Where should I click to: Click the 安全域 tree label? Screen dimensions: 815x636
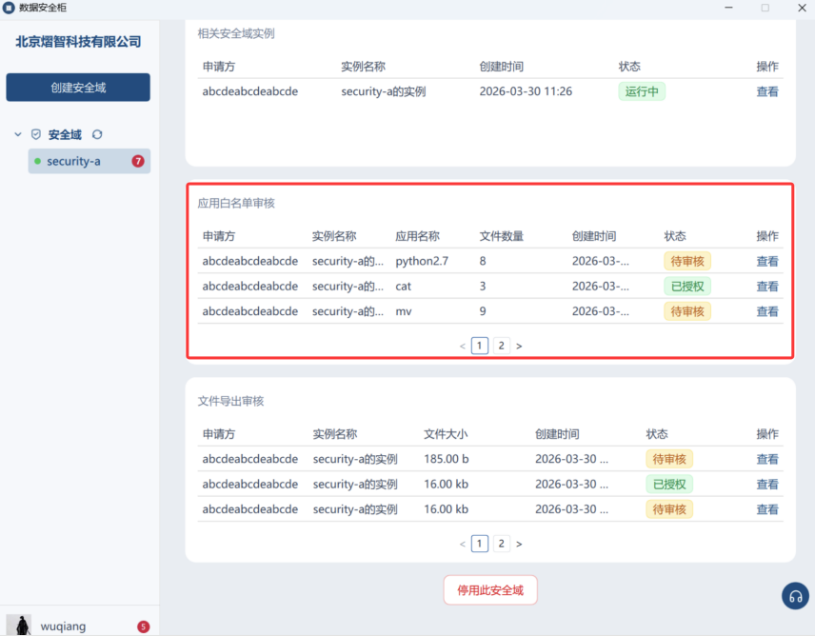coord(65,134)
